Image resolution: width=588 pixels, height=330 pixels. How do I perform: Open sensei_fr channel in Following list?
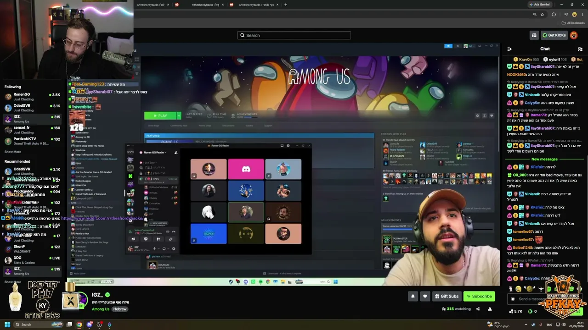(32, 130)
